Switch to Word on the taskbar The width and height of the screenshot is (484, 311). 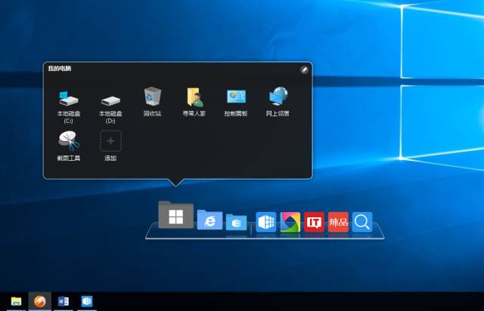click(63, 302)
